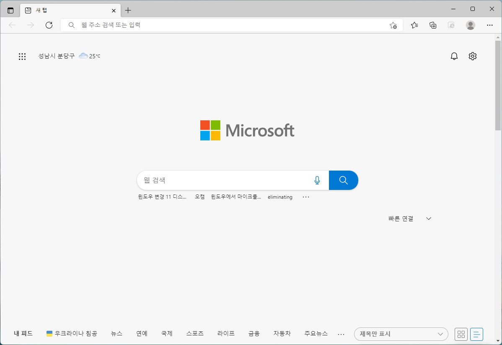The width and height of the screenshot is (502, 345).
Task: Go forward to next page
Action: tap(31, 25)
